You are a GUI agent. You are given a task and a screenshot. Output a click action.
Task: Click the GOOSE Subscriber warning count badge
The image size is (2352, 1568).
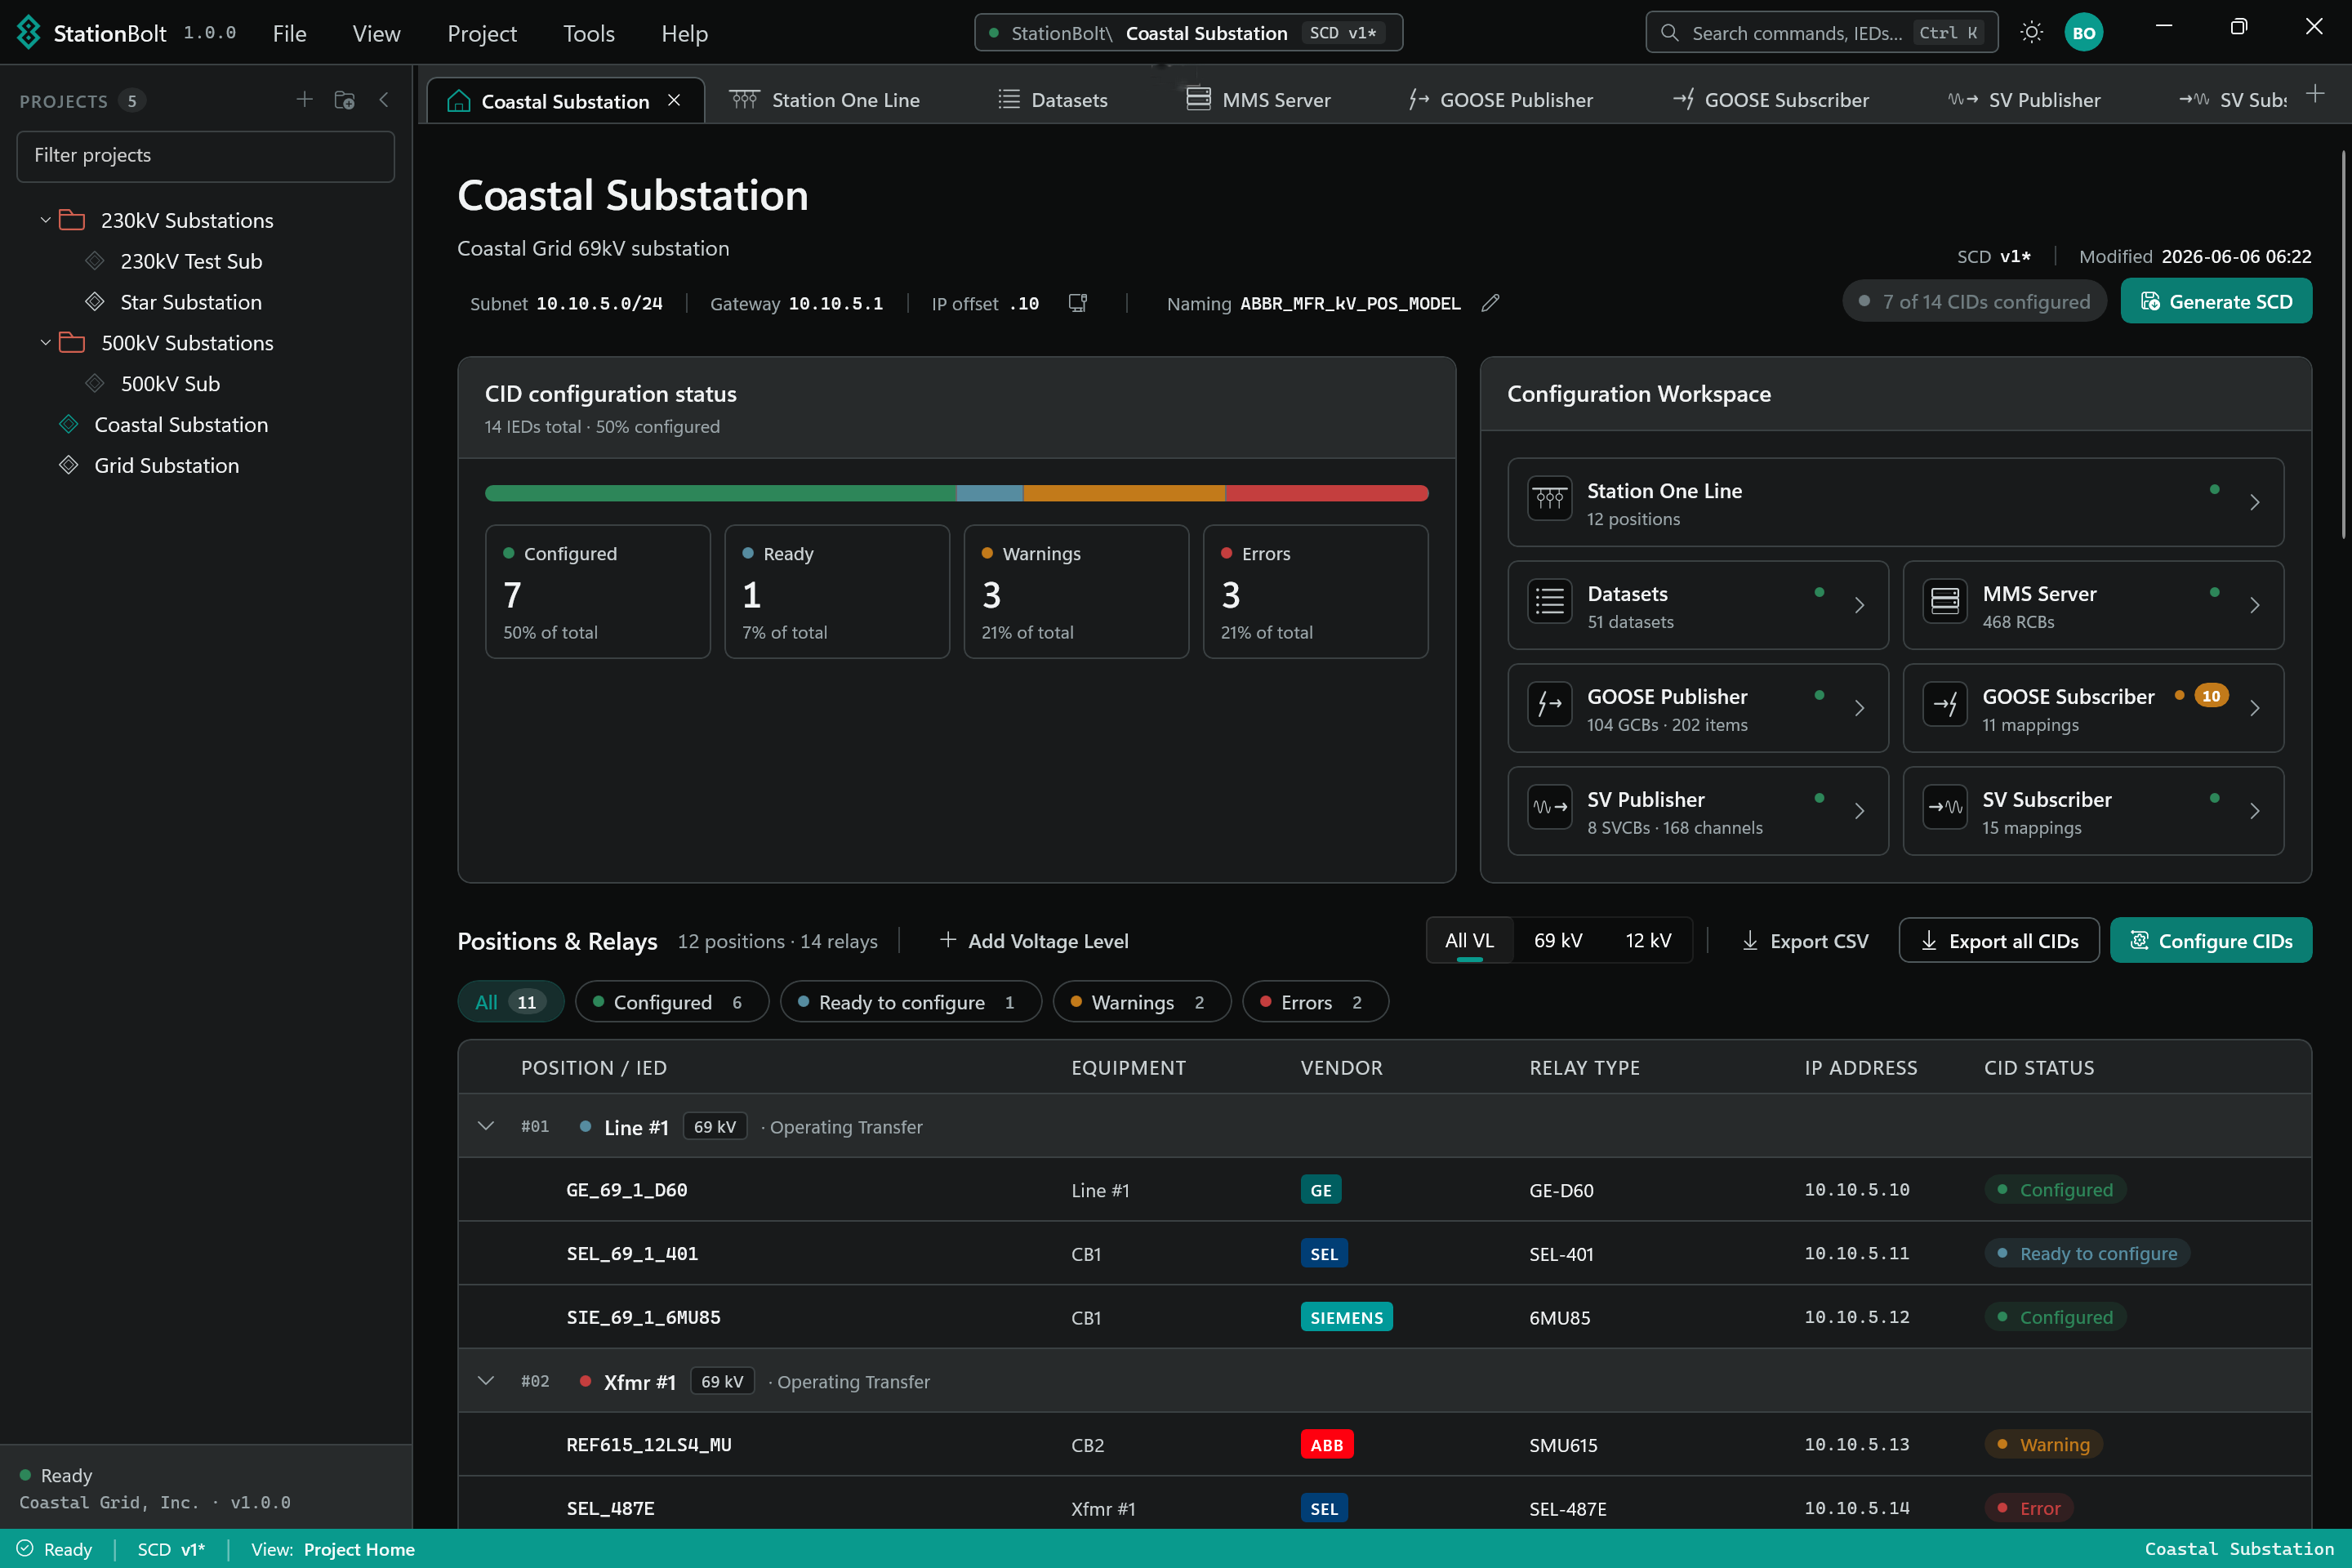tap(2211, 696)
